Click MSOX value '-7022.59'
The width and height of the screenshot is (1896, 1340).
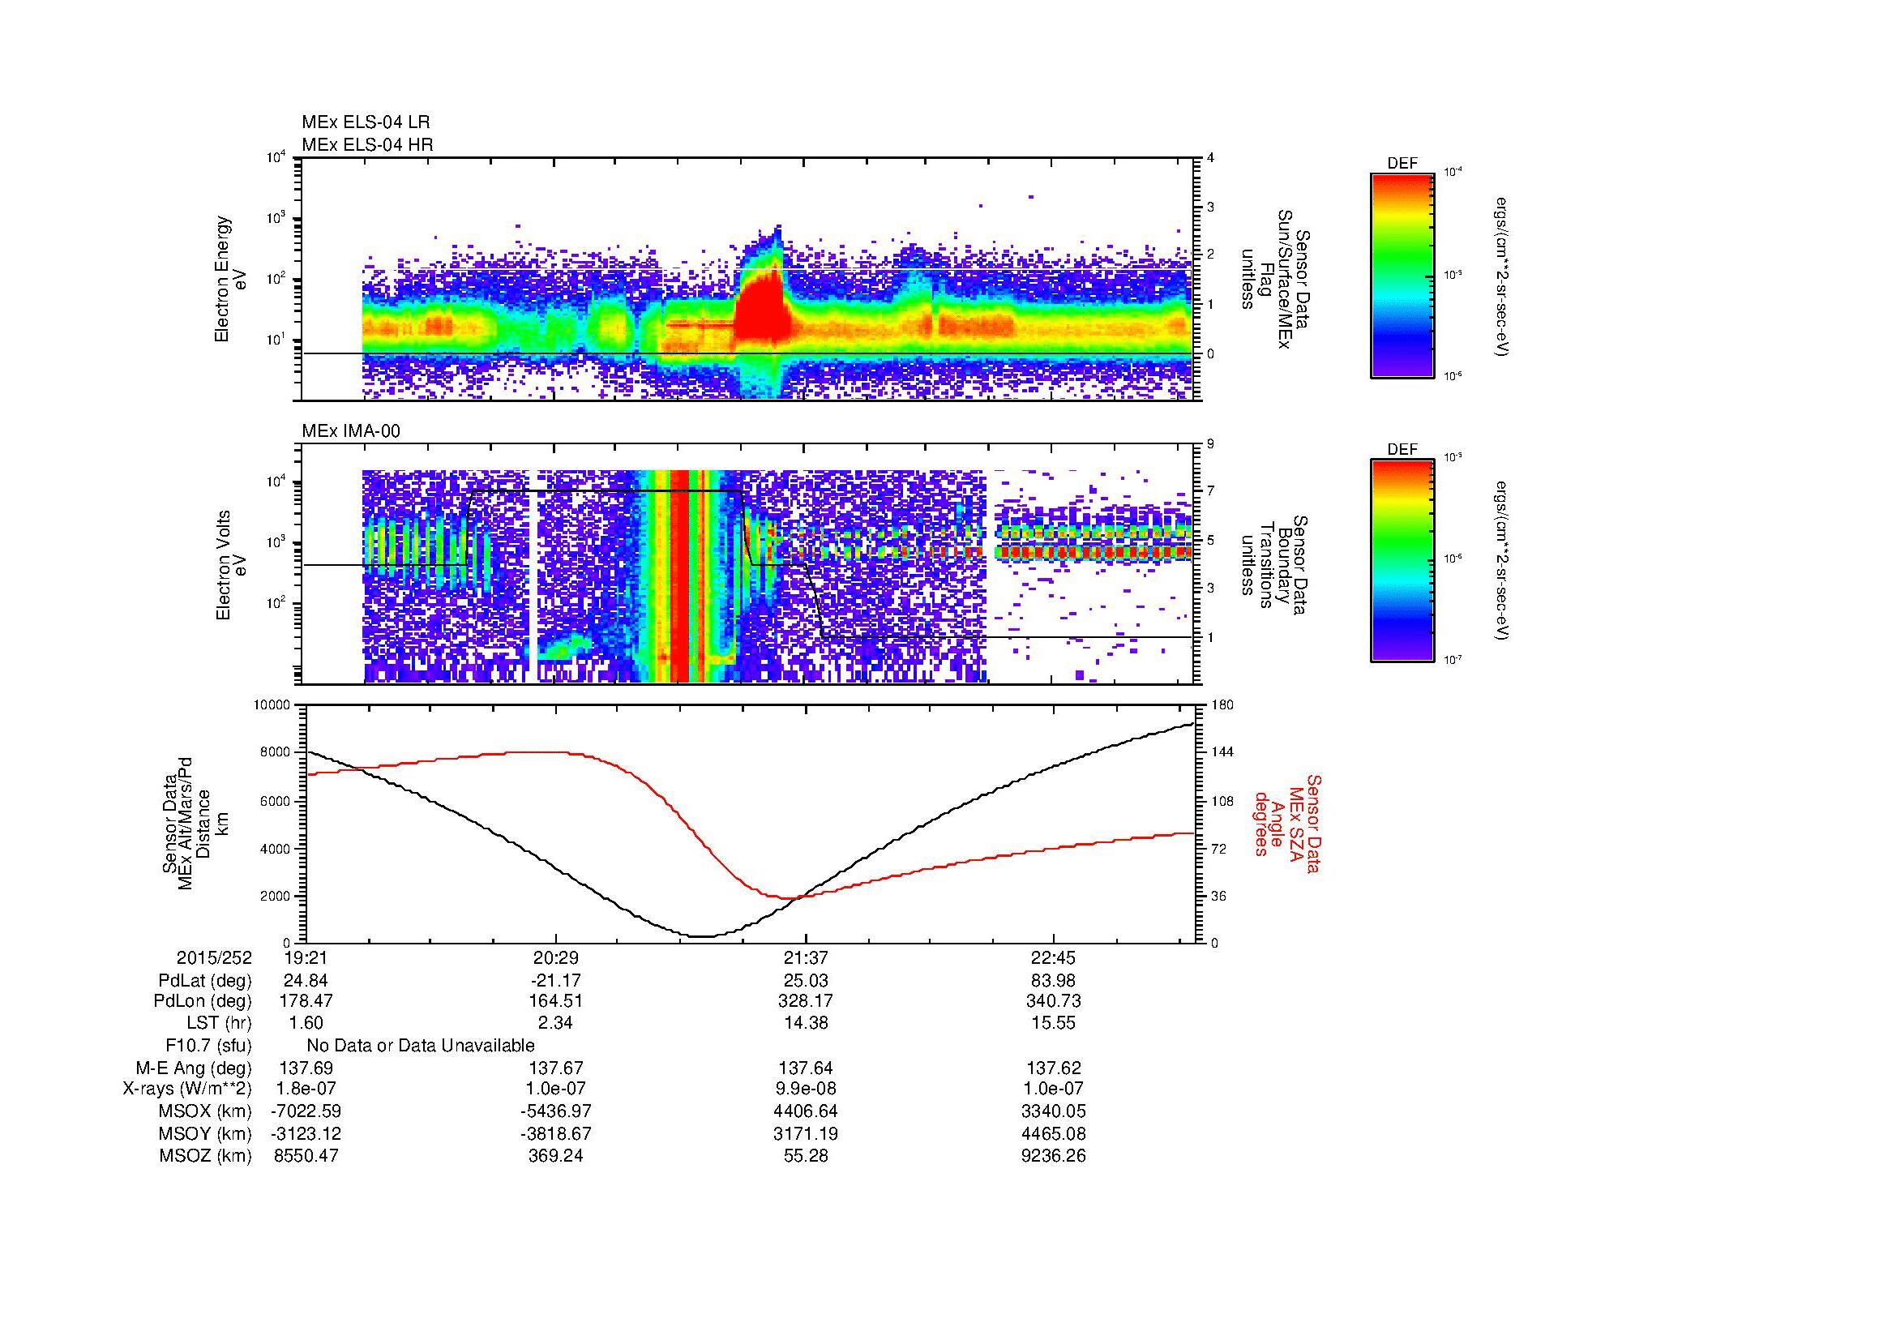(x=306, y=1111)
